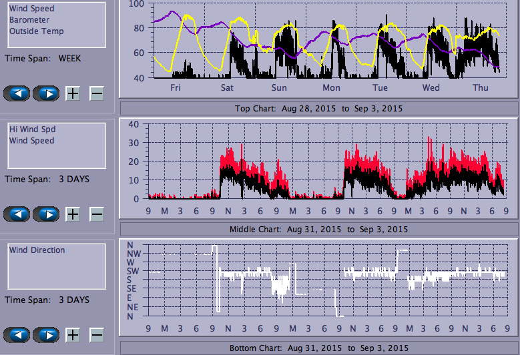520x355 pixels.
Task: Advance the middle chart forward in time
Action: (x=46, y=214)
